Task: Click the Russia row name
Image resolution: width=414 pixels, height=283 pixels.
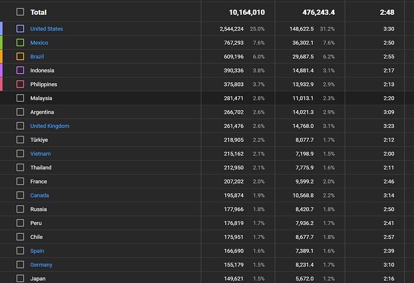Action: (38, 209)
